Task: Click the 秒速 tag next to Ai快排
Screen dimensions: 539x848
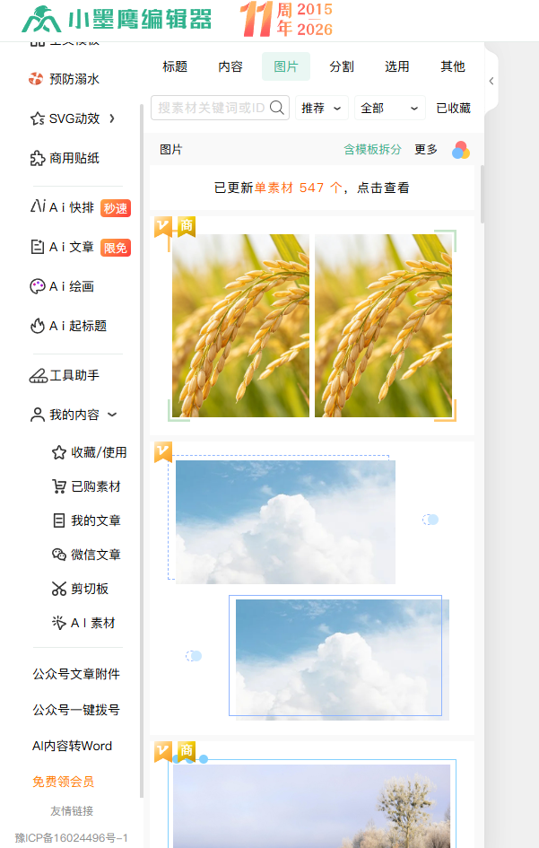Action: pyautogui.click(x=116, y=208)
